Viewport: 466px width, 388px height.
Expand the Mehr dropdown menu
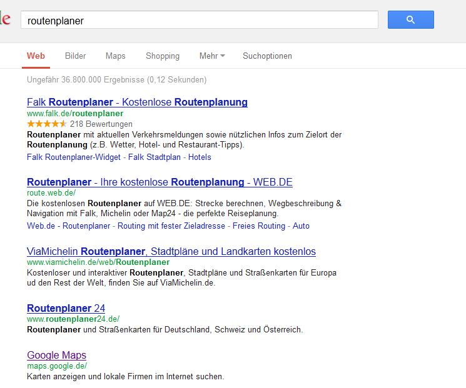pyautogui.click(x=212, y=56)
